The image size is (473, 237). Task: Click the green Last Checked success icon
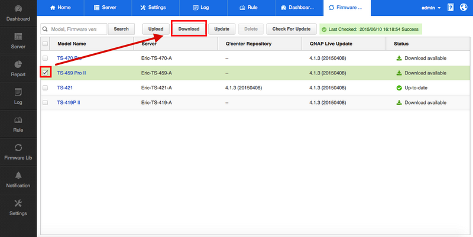tap(324, 29)
